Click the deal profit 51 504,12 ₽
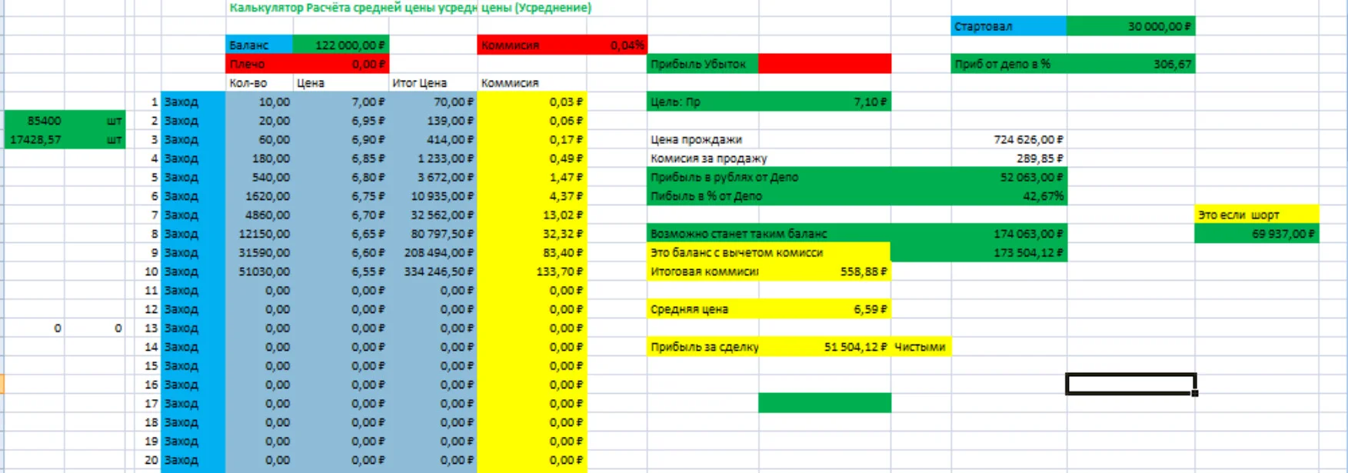 point(824,347)
